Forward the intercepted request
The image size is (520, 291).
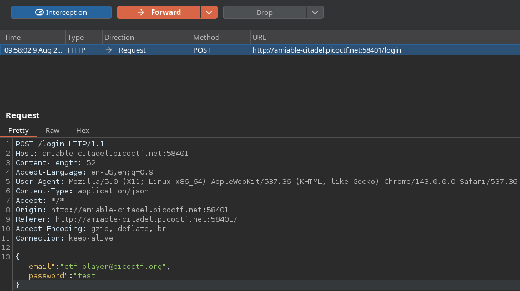tap(159, 12)
